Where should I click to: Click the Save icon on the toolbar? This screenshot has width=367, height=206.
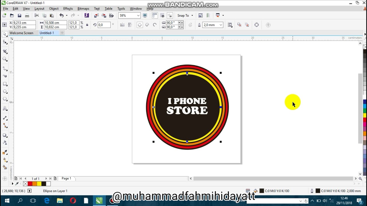19,15
